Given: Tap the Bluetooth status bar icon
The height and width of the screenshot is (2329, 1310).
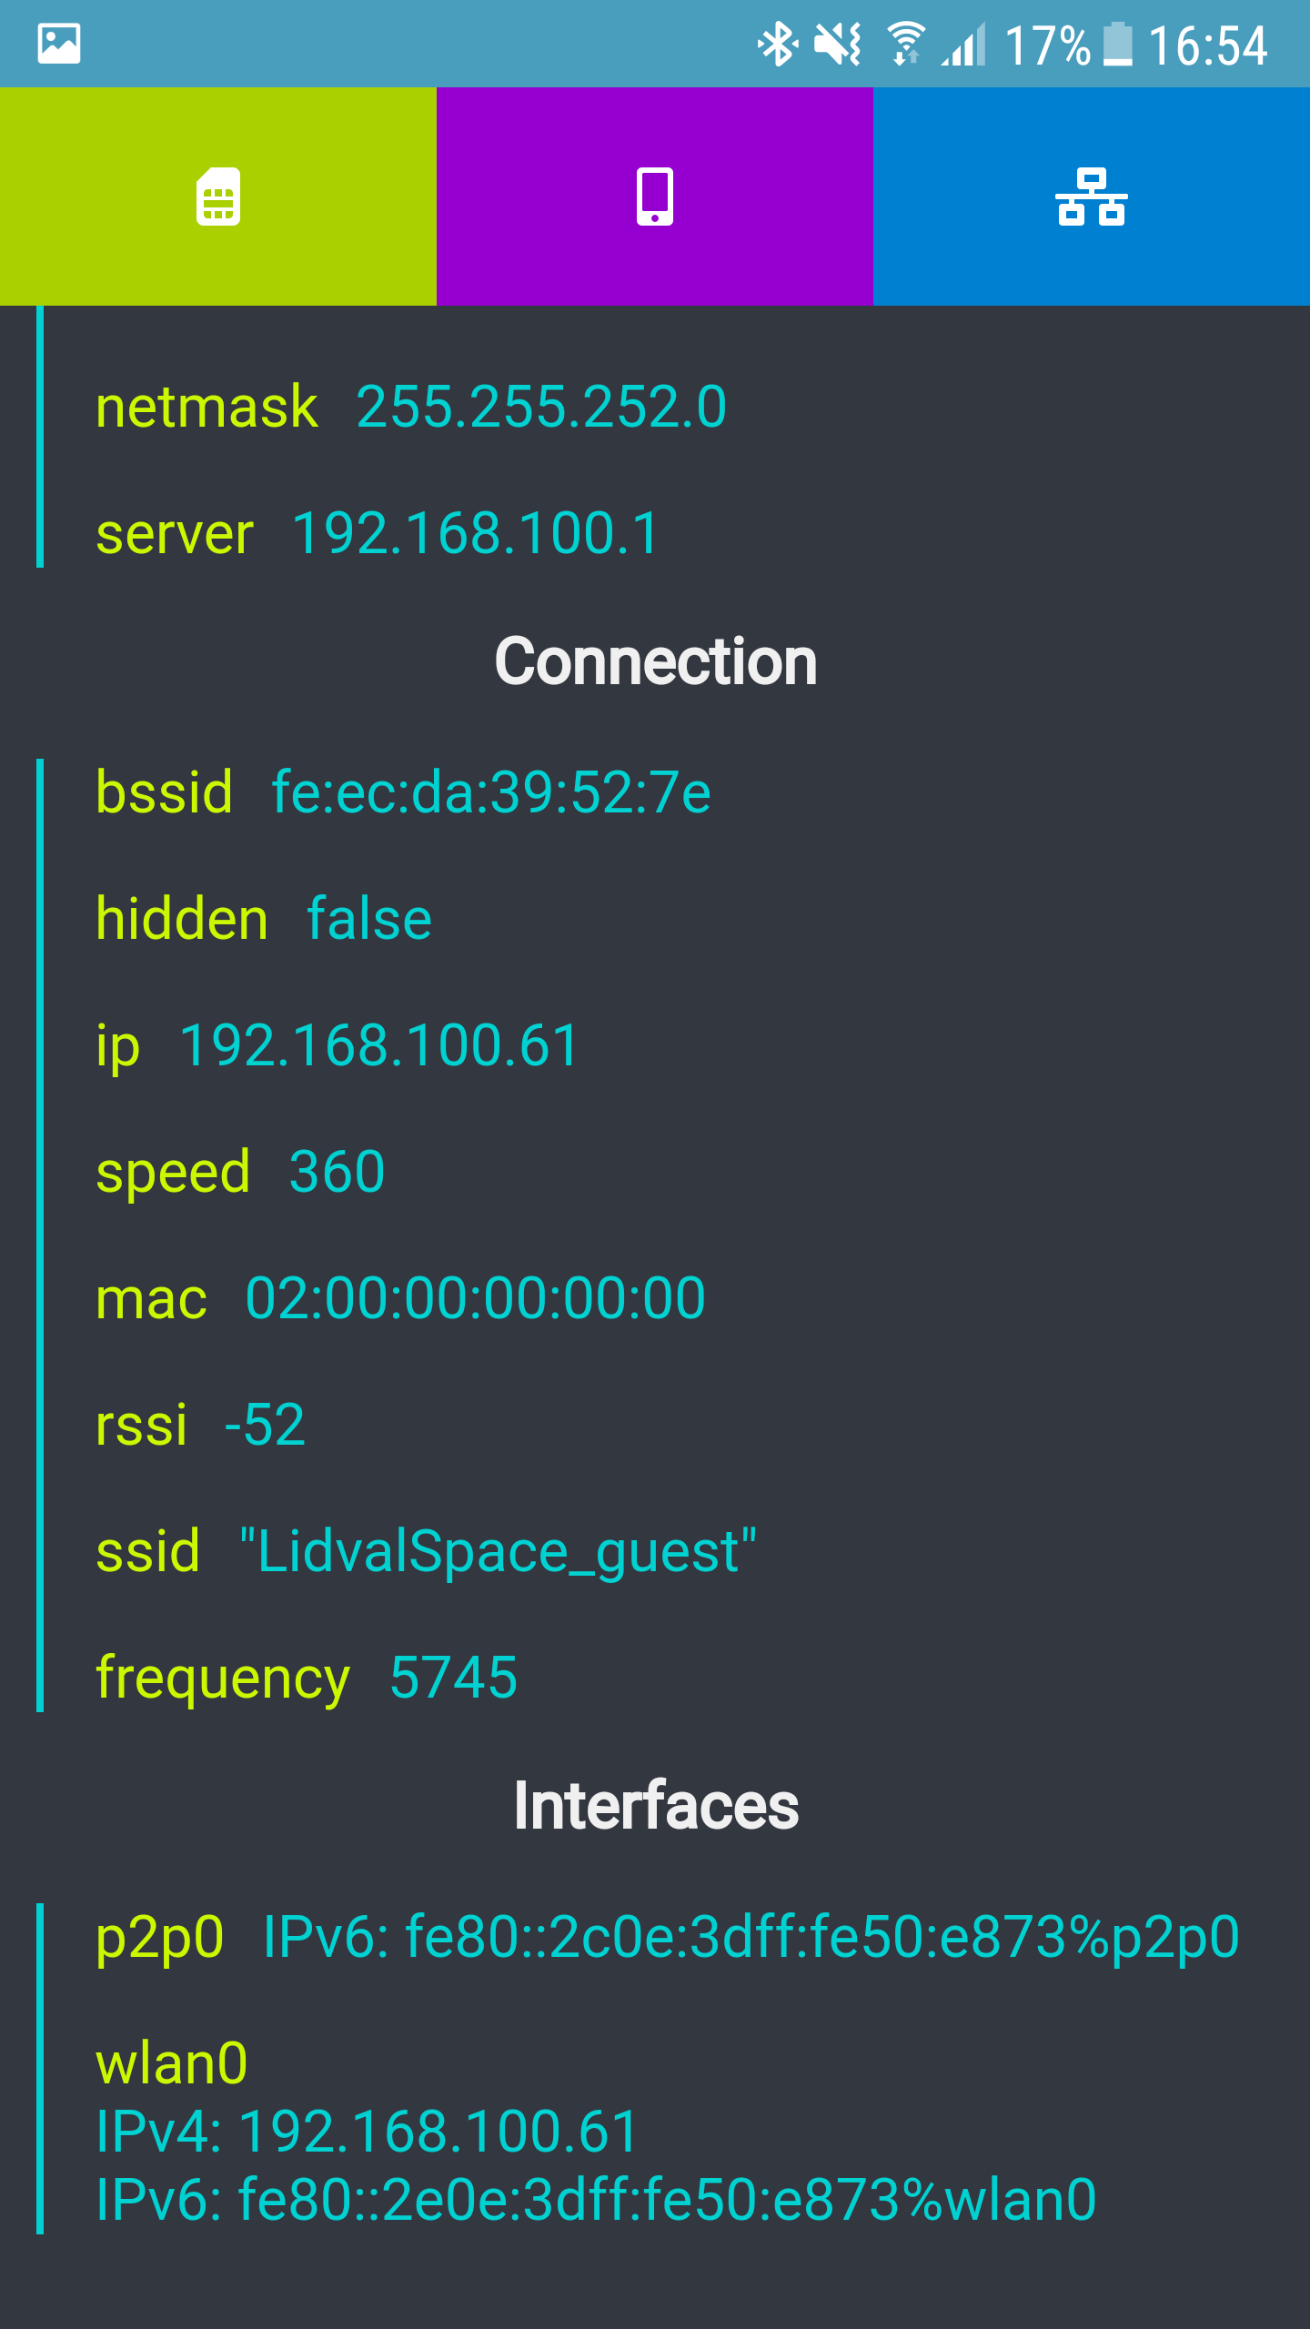Looking at the screenshot, I should 778,44.
